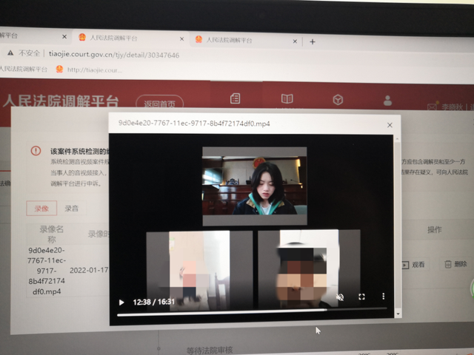Select the middle 人民法院调解平台 browser tab

tap(130, 38)
